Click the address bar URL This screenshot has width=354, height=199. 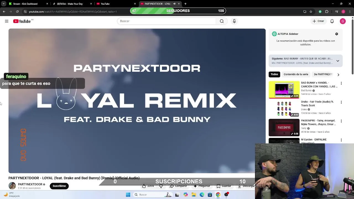tap(73, 12)
